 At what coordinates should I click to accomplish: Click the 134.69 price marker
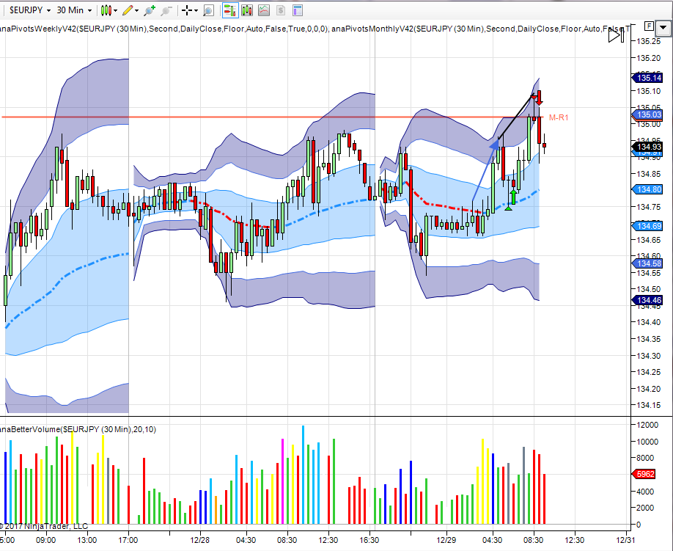[647, 226]
